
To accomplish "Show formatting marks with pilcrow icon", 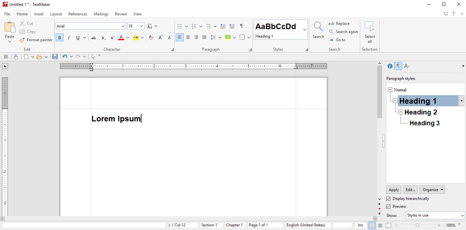I will pos(241,26).
